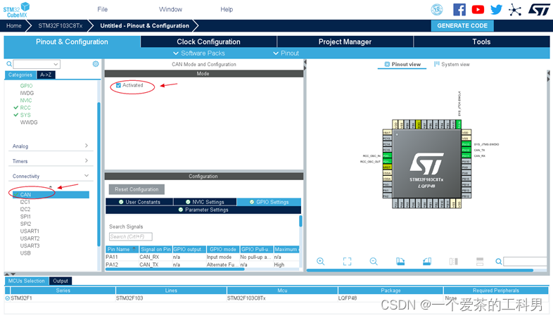The width and height of the screenshot is (553, 318).
Task: Switch to System view
Action: point(452,64)
